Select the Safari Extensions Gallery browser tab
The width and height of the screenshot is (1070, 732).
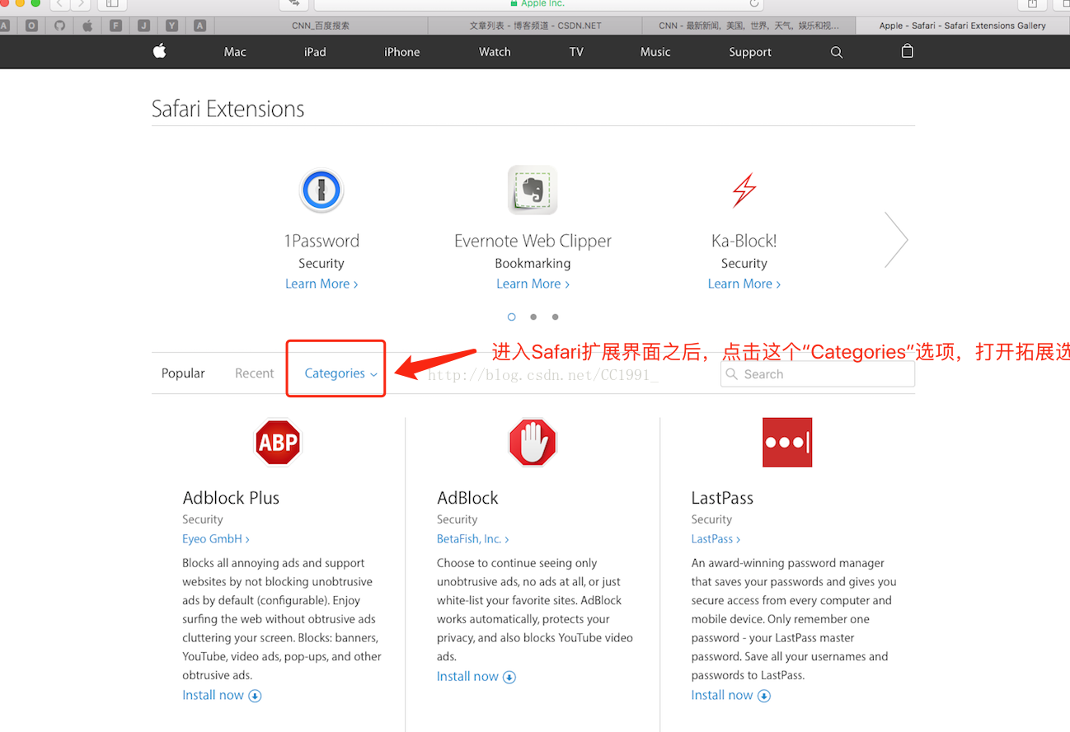[x=962, y=26]
